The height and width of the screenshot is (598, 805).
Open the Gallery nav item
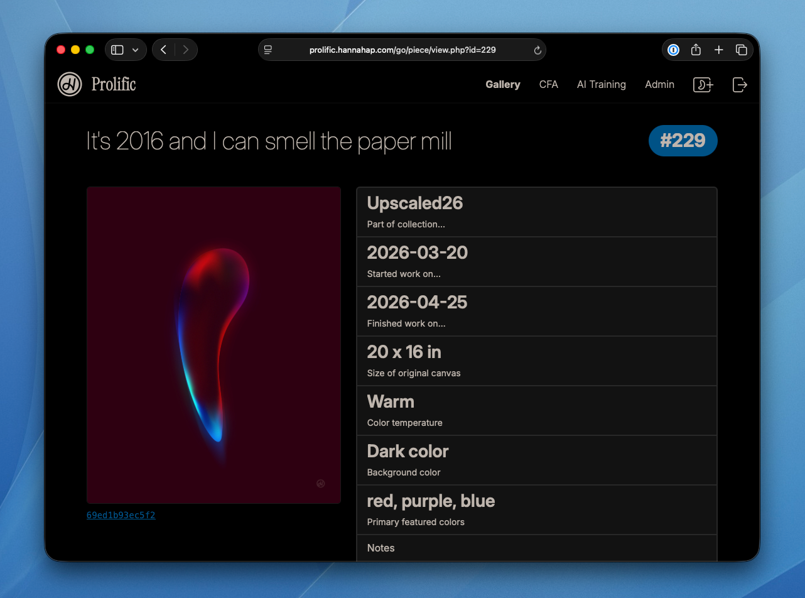click(503, 84)
